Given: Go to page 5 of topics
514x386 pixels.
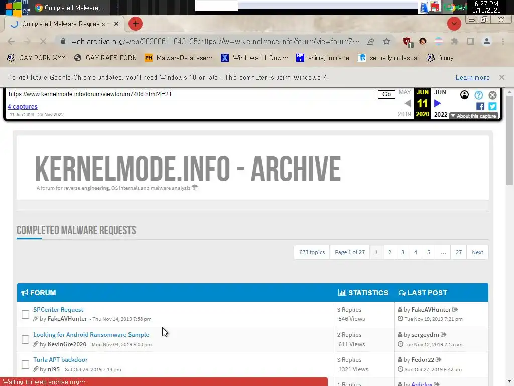Looking at the screenshot, I should 429,252.
